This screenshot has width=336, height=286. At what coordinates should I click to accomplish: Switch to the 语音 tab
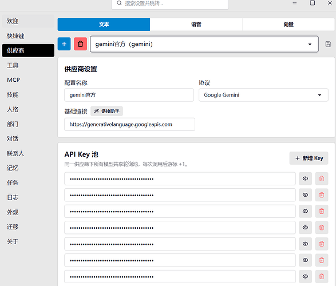(x=196, y=25)
